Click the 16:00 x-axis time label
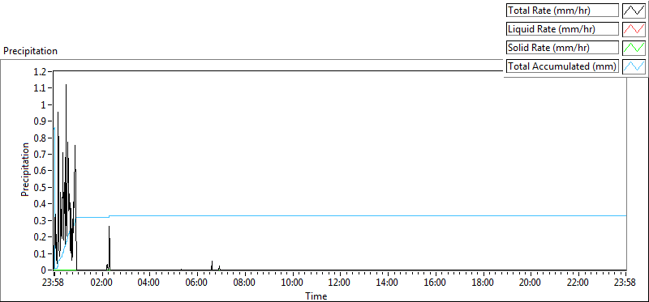The width and height of the screenshot is (649, 302). click(435, 283)
